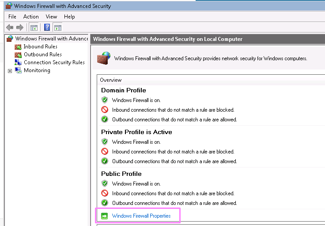Open the Help menu

pos(69,17)
